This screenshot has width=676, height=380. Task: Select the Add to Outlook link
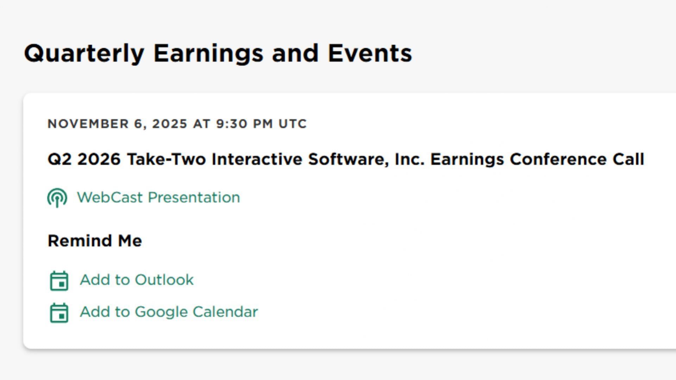(137, 280)
